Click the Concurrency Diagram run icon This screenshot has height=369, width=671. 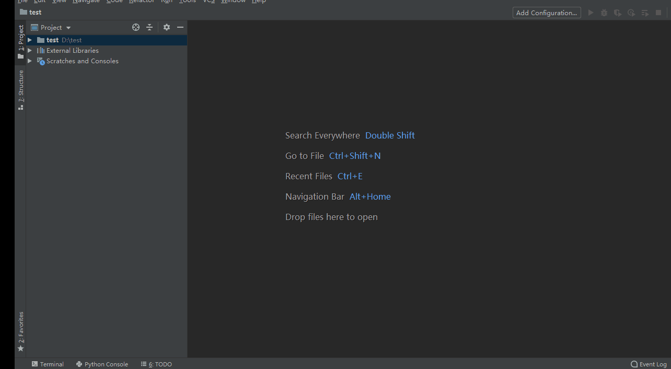pyautogui.click(x=645, y=13)
